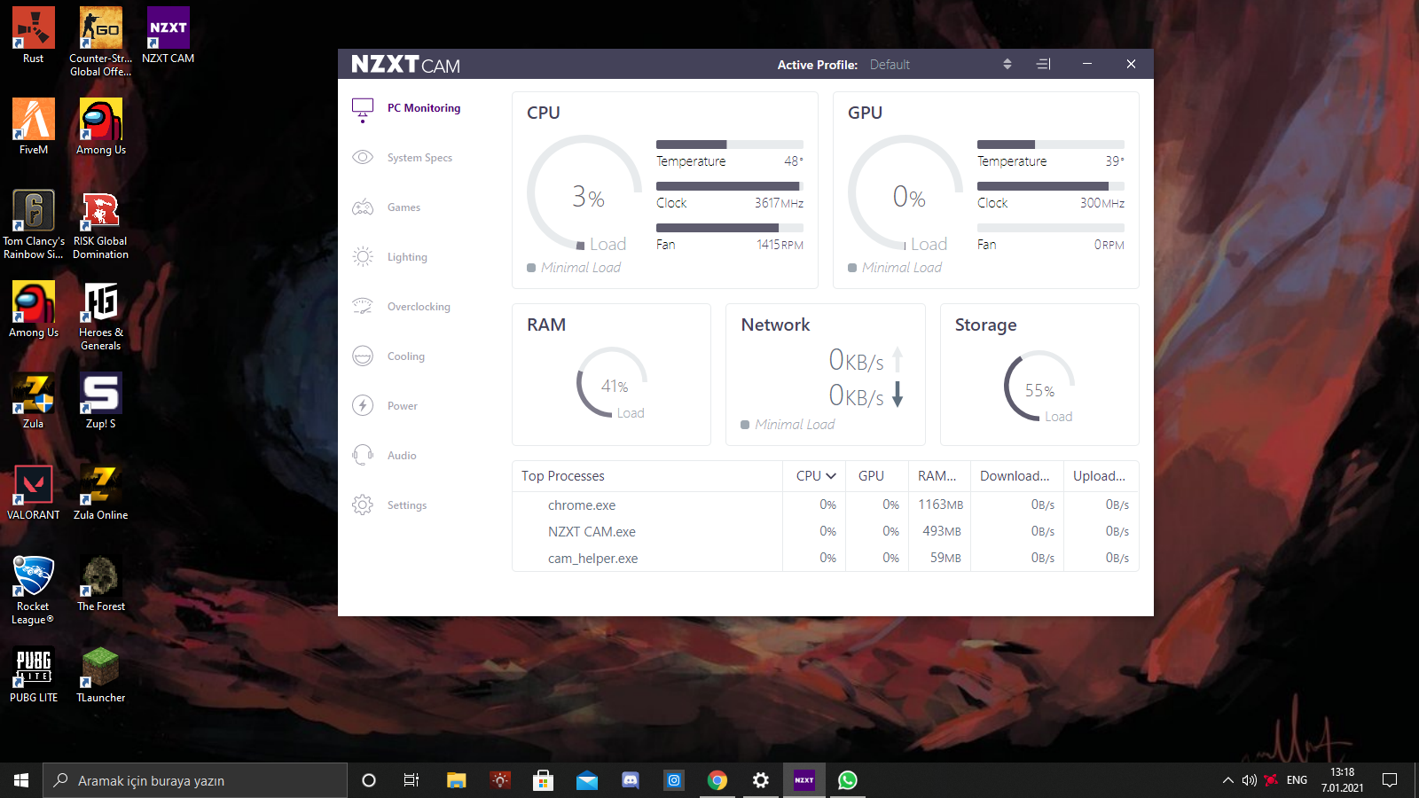1419x798 pixels.
Task: Select the NZXT CAM desktop shortcut
Action: click(x=169, y=36)
